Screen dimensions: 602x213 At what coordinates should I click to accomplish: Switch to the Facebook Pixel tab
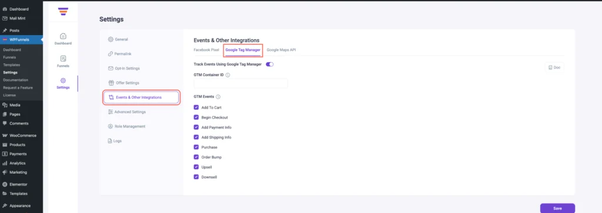(206, 50)
